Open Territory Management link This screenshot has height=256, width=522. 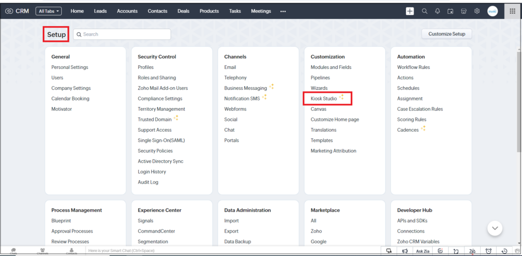tap(162, 109)
